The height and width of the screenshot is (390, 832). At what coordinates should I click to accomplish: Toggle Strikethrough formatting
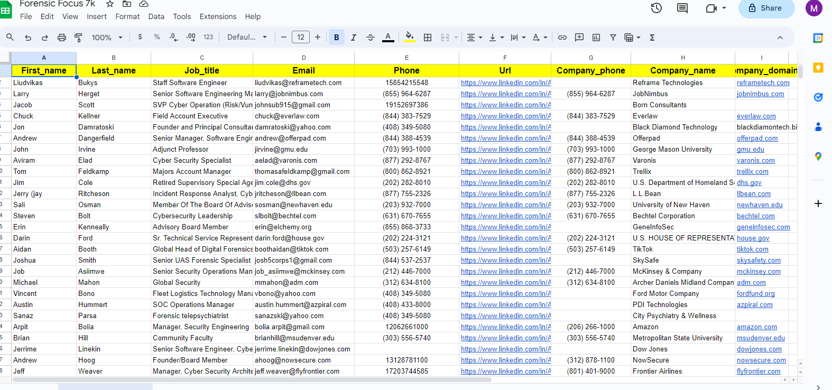coord(371,38)
